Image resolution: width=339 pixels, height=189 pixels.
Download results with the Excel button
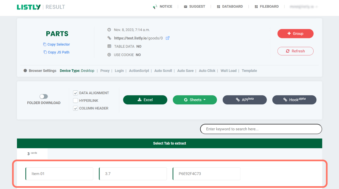[x=145, y=100]
